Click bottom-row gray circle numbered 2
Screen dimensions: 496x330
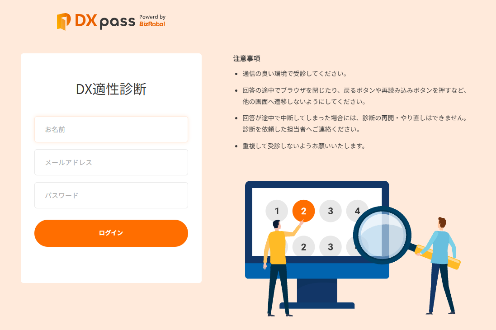(303, 246)
